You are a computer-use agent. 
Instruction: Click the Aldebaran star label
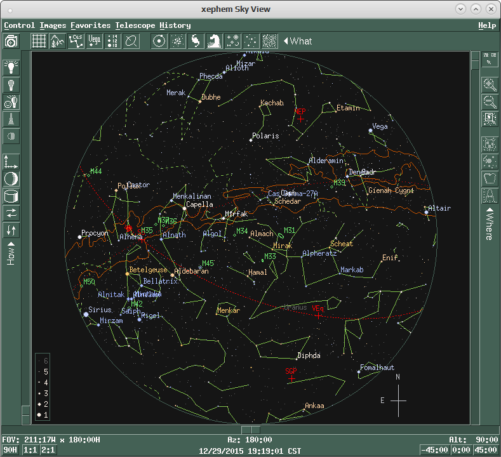tap(191, 271)
